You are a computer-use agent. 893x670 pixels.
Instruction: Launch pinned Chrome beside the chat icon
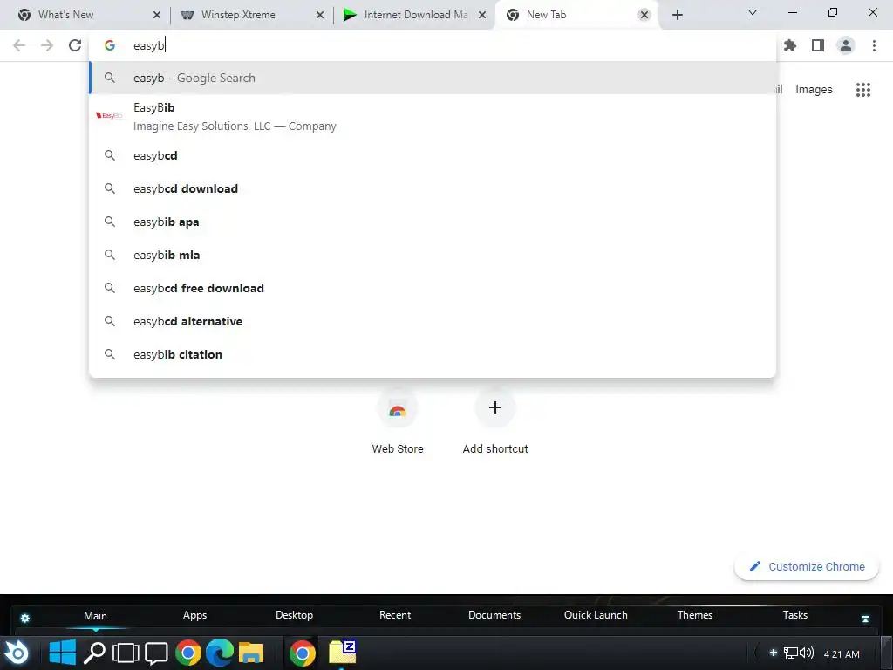[188, 653]
